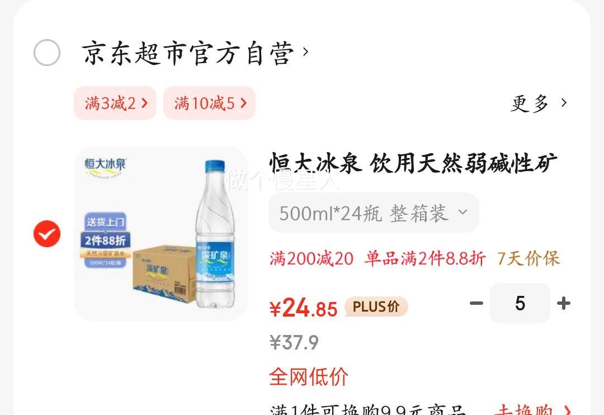This screenshot has height=415, width=604.
Task: Expand the 500ml*24瓶 整箱装 spec dropdown
Action: click(374, 213)
